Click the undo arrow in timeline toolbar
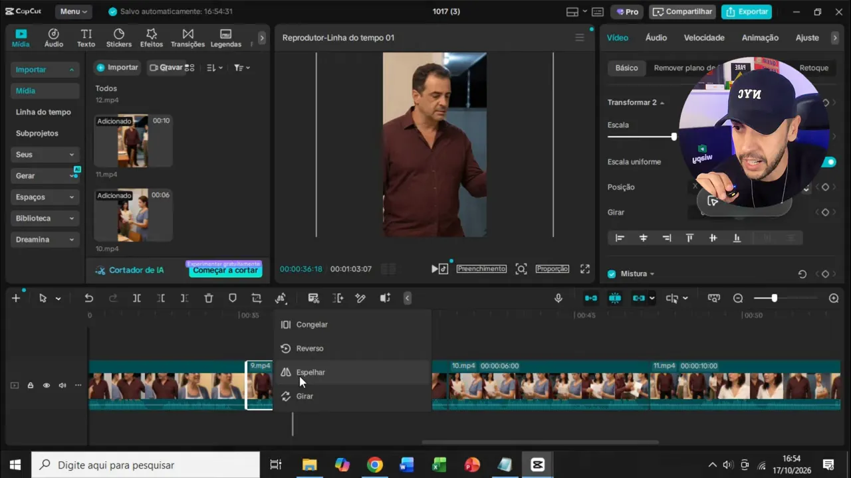The width and height of the screenshot is (851, 478). [89, 298]
